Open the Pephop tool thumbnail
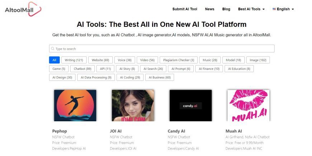The image size is (312, 156). (x=75, y=105)
